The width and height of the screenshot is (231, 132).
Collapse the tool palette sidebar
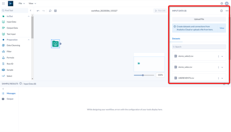coord(31,10)
